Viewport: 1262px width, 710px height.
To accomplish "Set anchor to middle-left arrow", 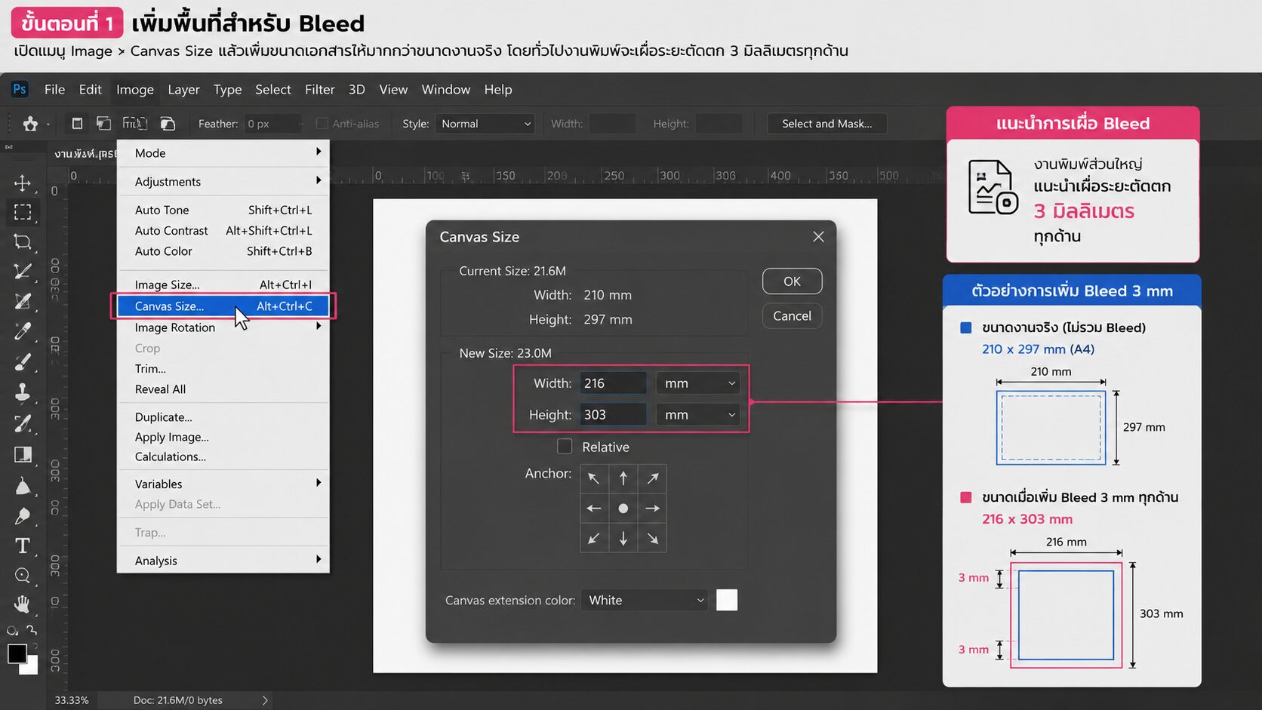I will (x=594, y=509).
